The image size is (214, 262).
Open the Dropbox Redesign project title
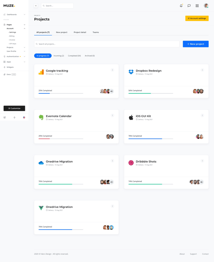pos(149,71)
